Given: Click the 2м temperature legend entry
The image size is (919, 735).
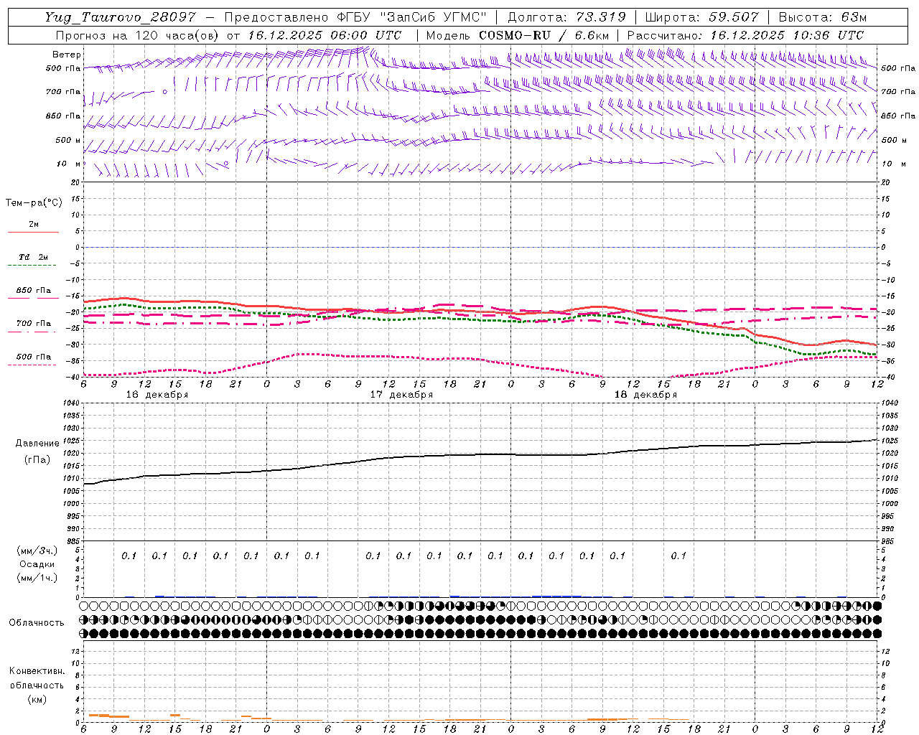Looking at the screenshot, I should tap(34, 225).
